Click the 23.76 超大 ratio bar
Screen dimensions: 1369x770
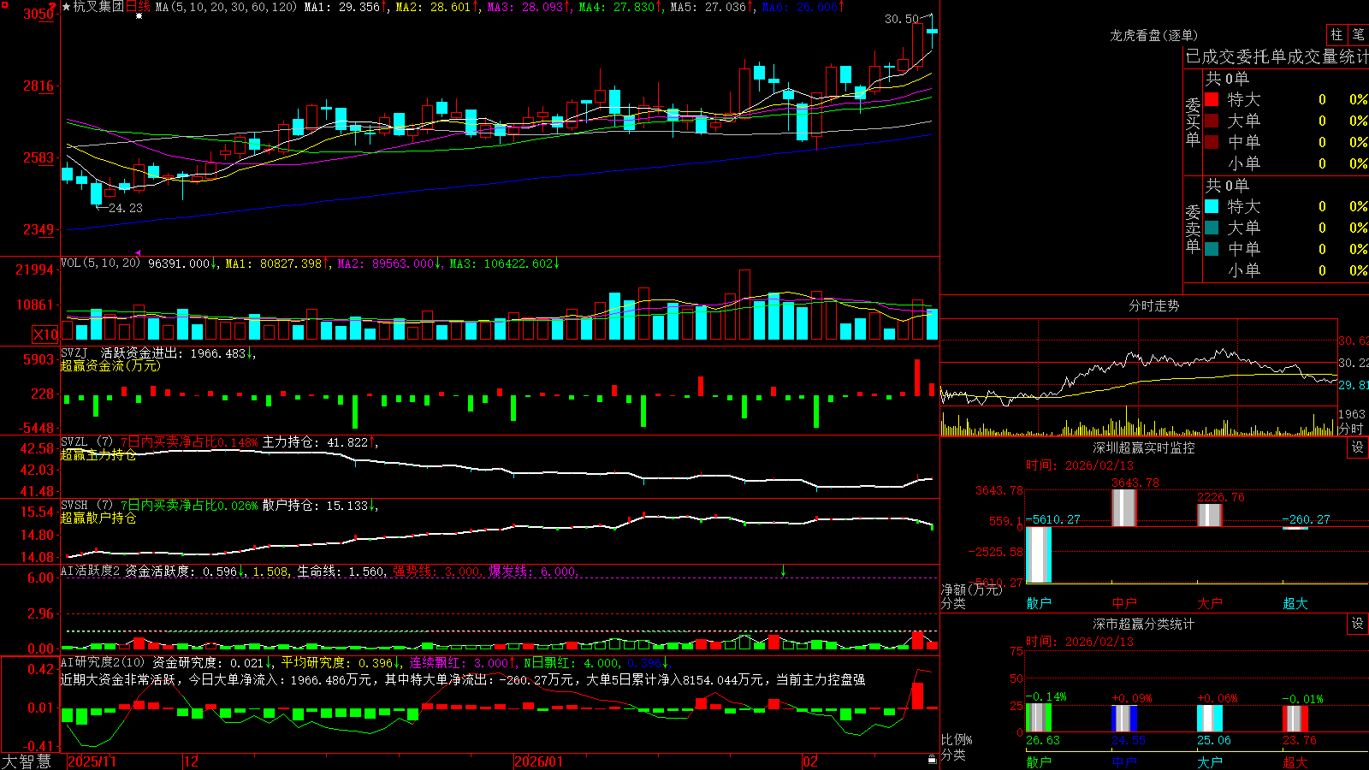point(1295,719)
